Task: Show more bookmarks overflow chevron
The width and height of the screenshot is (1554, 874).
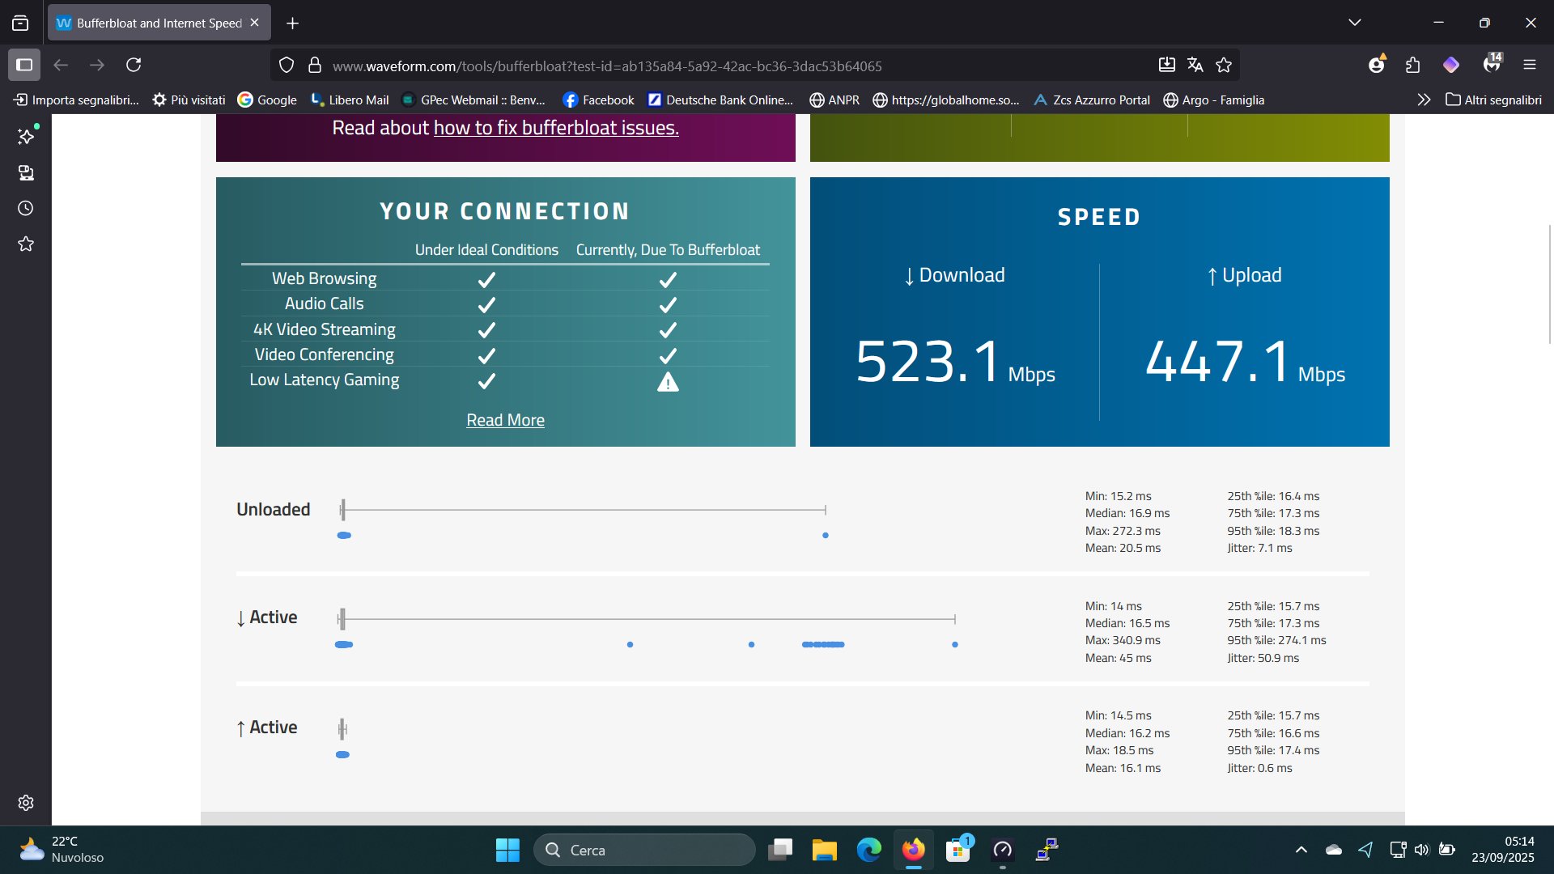Action: click(x=1424, y=100)
